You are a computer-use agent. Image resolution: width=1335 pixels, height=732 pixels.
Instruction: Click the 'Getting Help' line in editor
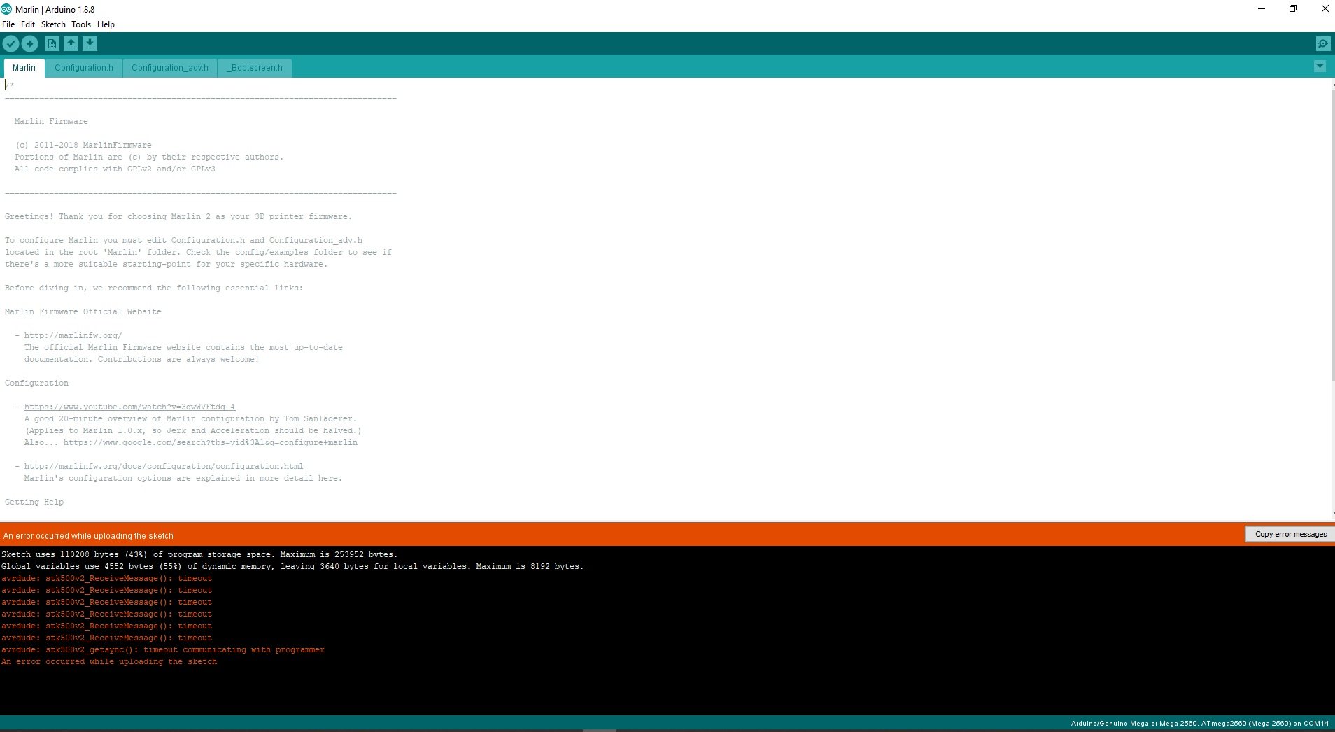(34, 502)
